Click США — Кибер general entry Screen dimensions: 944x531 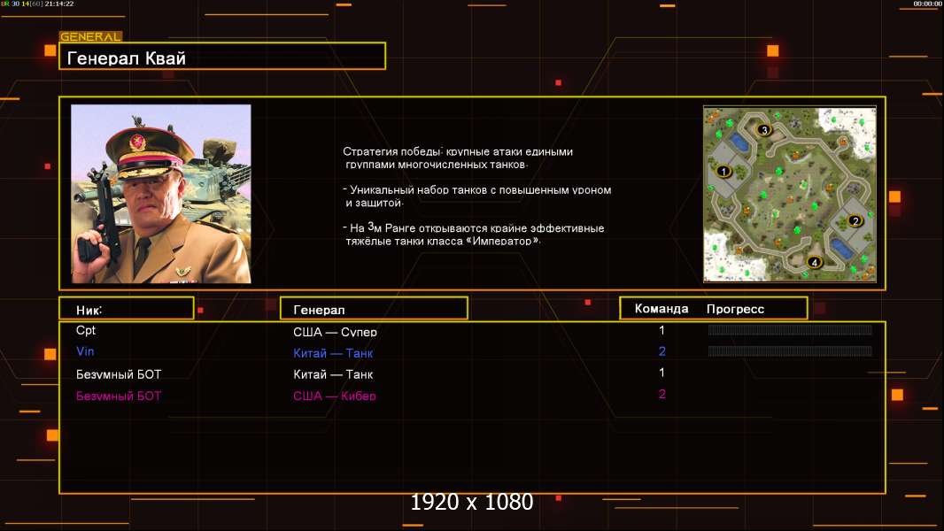click(334, 396)
